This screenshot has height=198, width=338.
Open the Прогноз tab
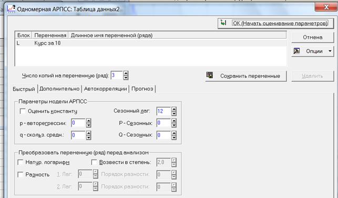pyautogui.click(x=142, y=89)
